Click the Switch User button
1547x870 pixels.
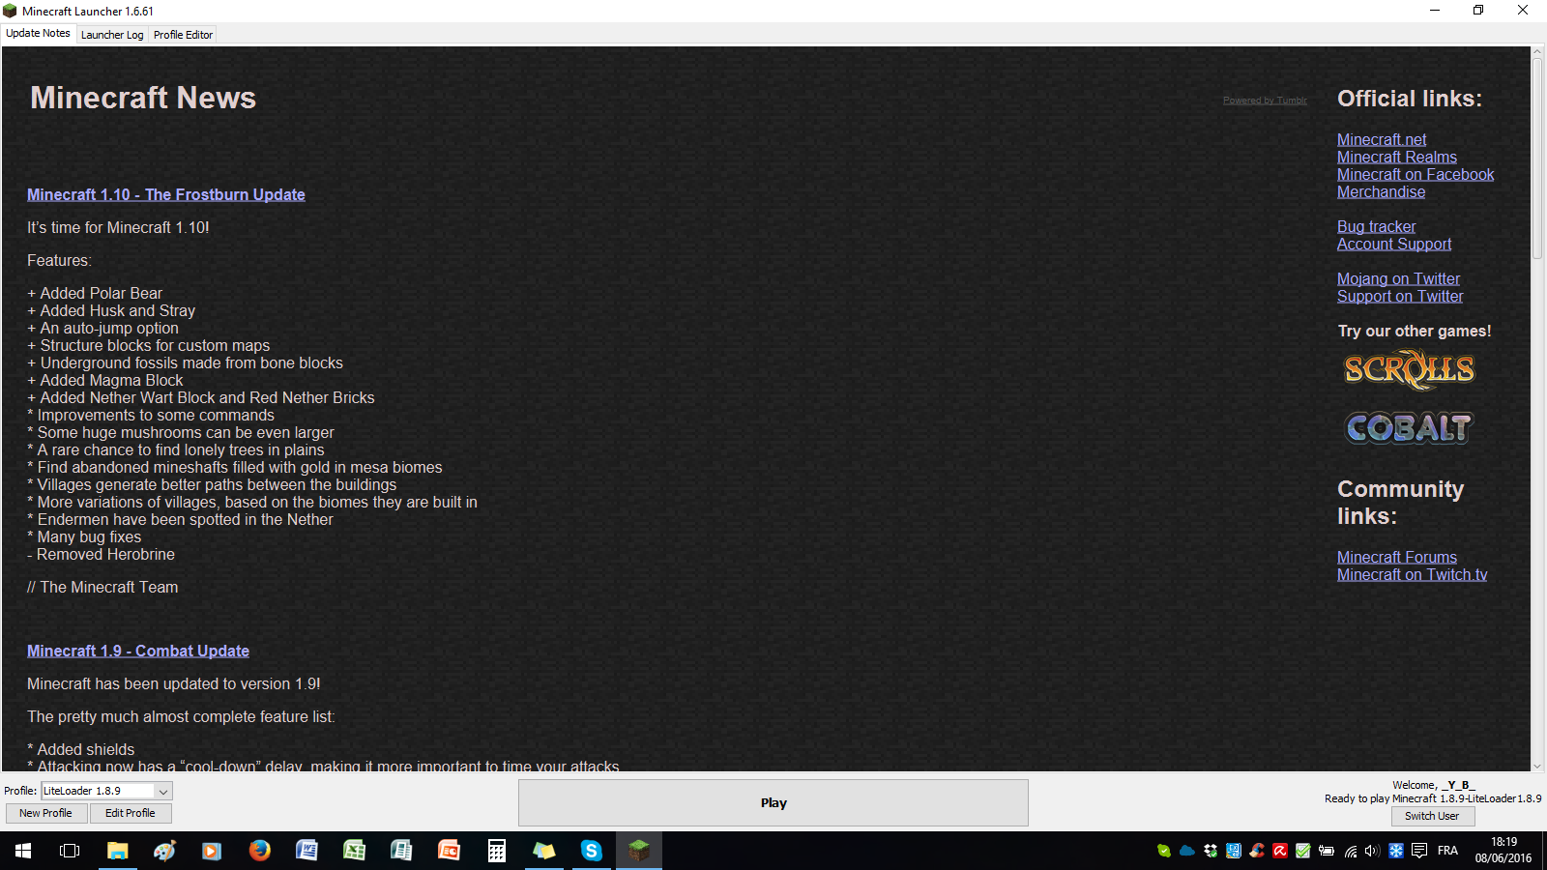point(1432,816)
